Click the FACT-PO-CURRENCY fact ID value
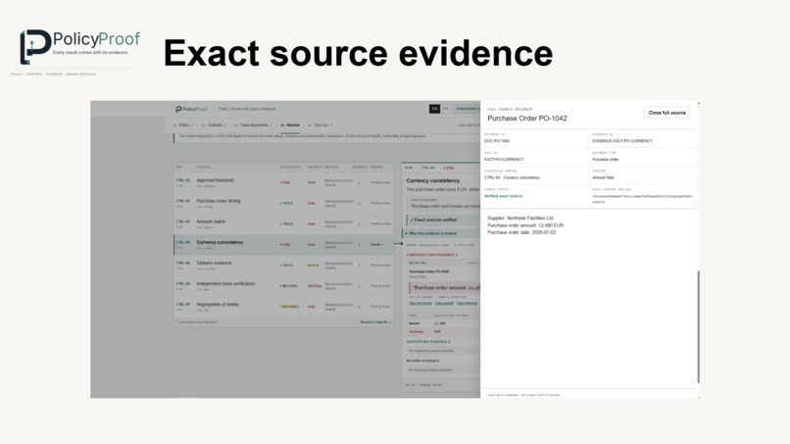Image resolution: width=790 pixels, height=444 pixels. click(x=504, y=159)
